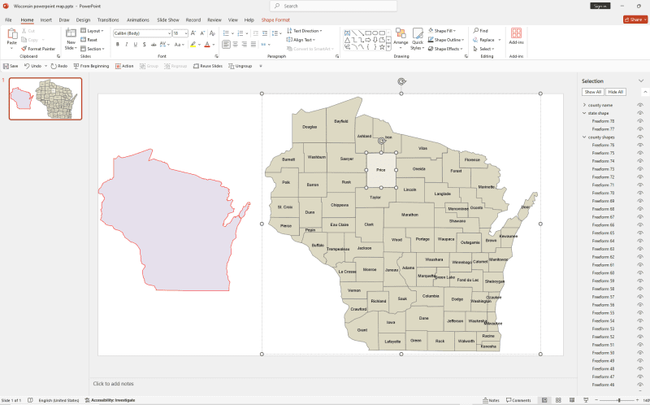This screenshot has width=650, height=405.
Task: Increase list indent level
Action: pyautogui.click(x=265, y=33)
